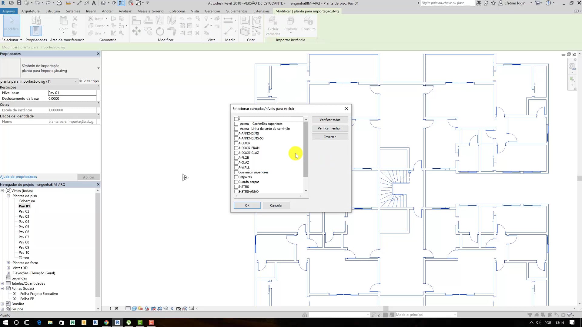This screenshot has height=327, width=582.
Task: Click the favorites star icon
Action: (x=493, y=3)
